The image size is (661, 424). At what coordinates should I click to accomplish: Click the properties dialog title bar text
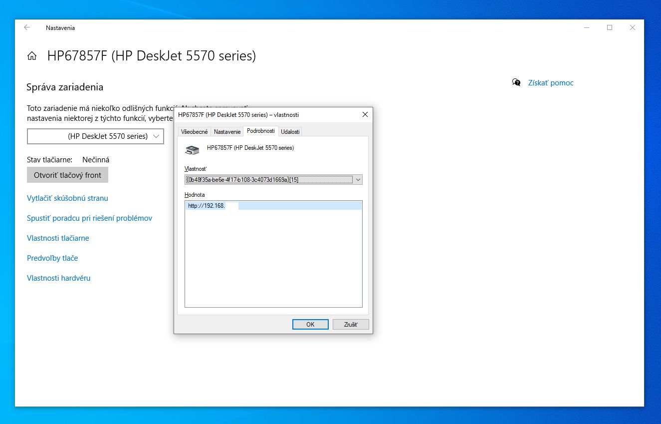(238, 115)
